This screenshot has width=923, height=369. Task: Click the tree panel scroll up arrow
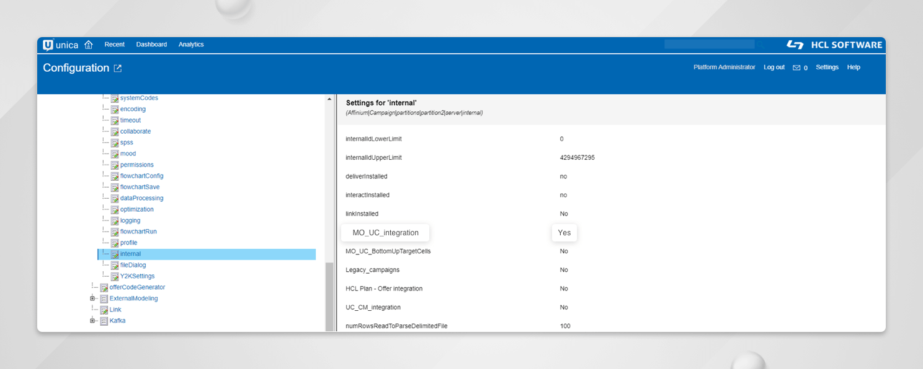329,99
